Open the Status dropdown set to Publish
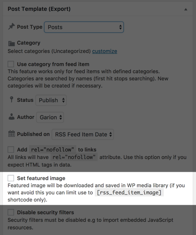This screenshot has height=235, width=196. click(51, 100)
